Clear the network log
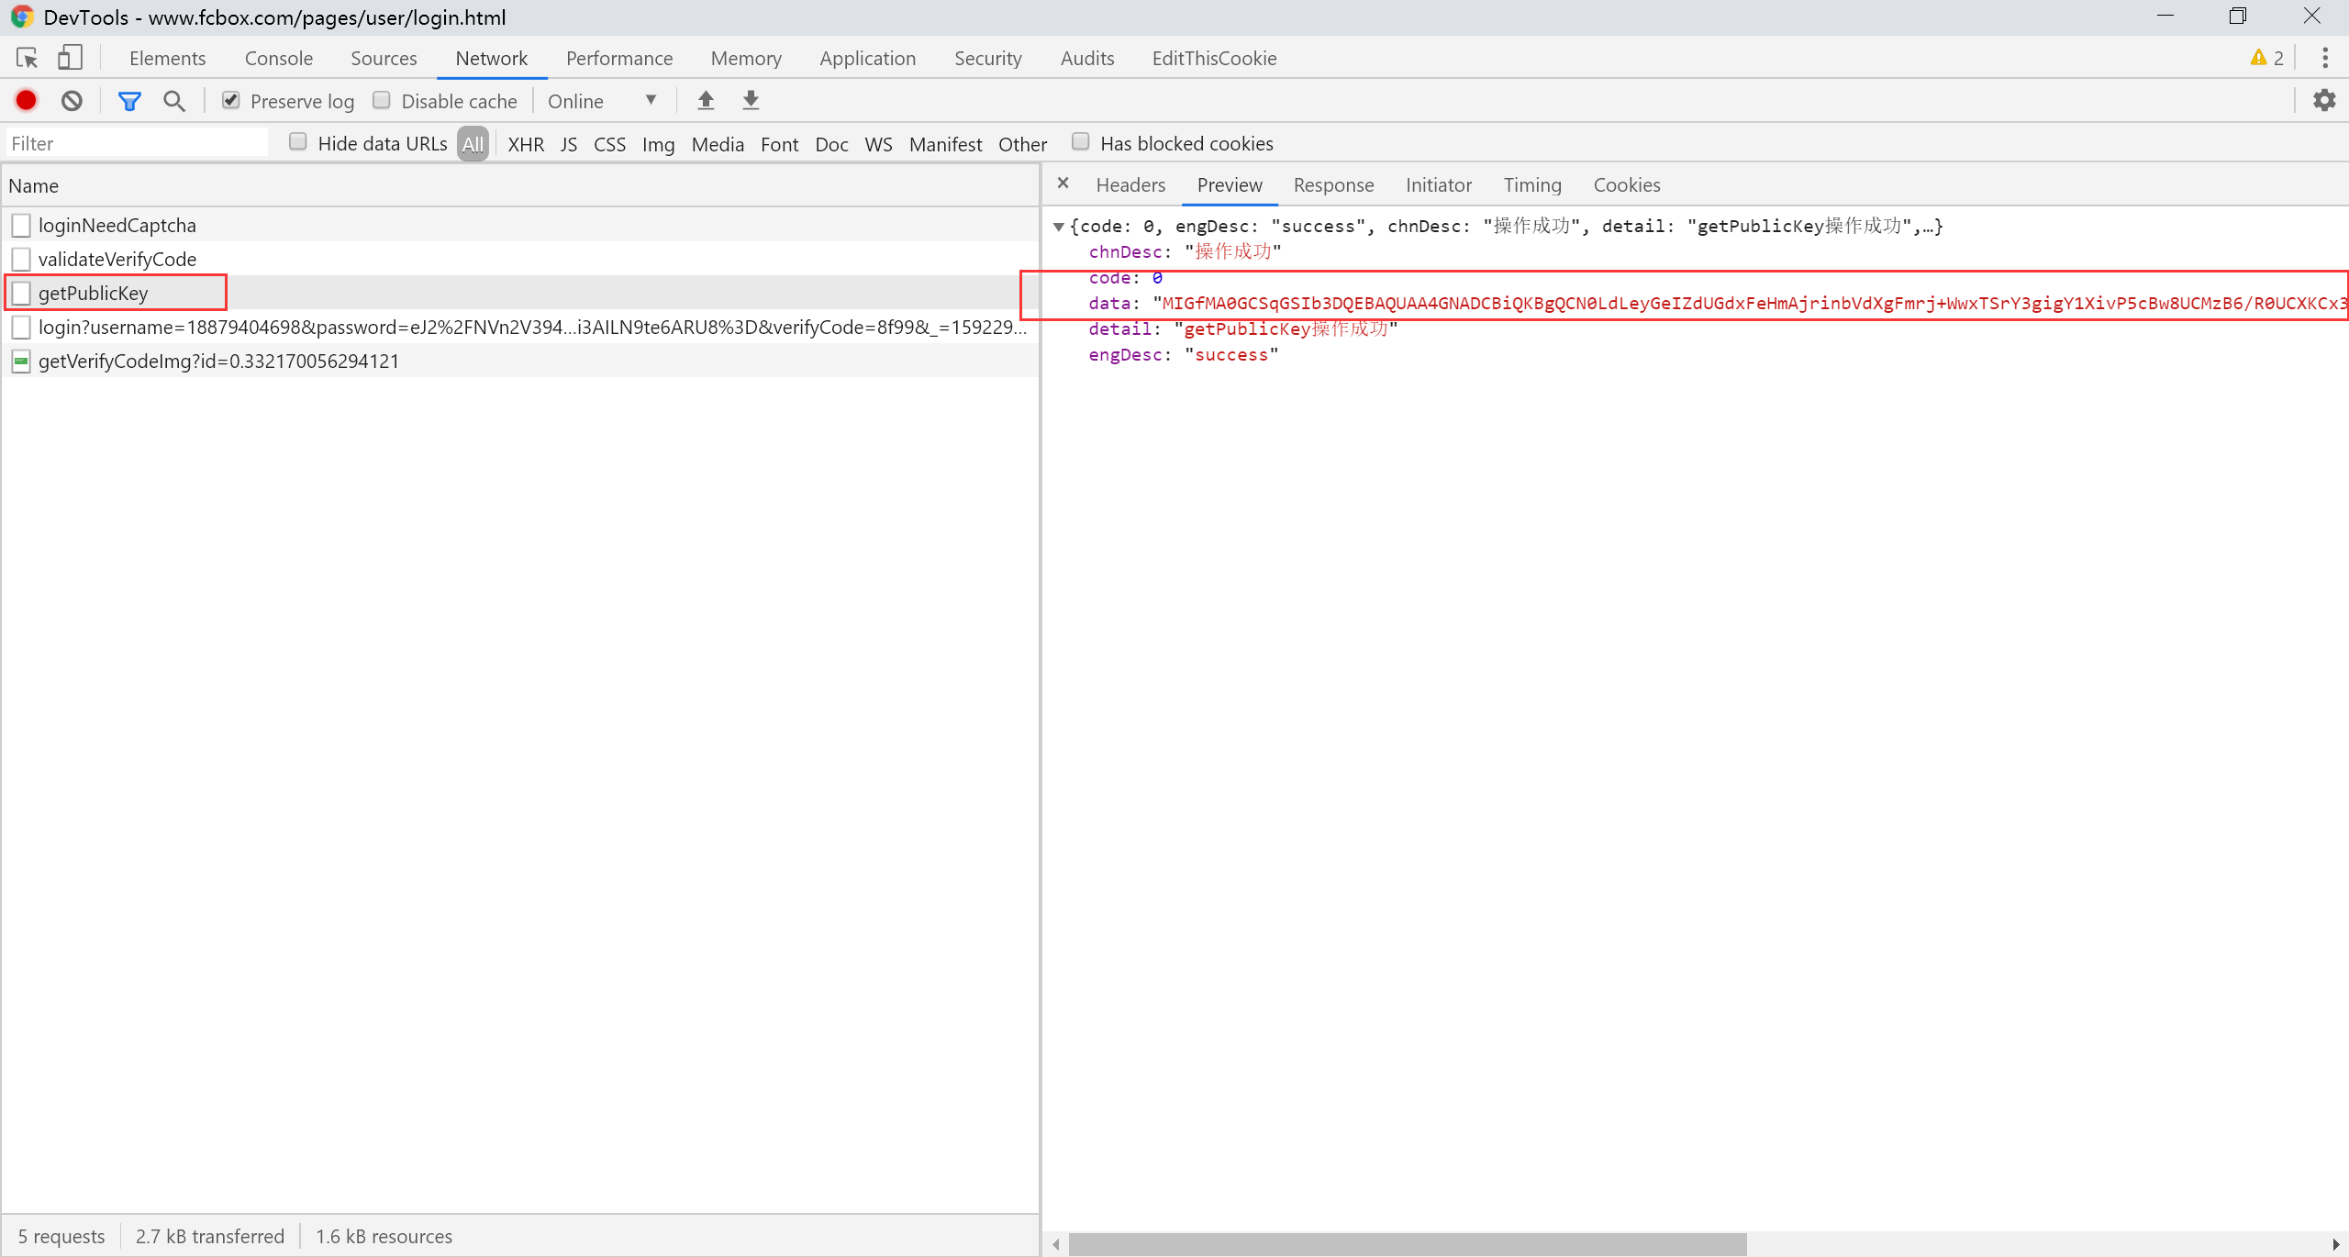The width and height of the screenshot is (2349, 1257). pos(72,100)
